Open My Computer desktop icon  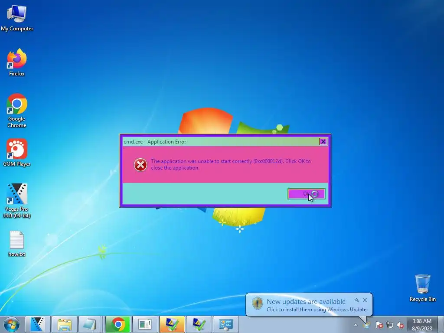coord(17,18)
